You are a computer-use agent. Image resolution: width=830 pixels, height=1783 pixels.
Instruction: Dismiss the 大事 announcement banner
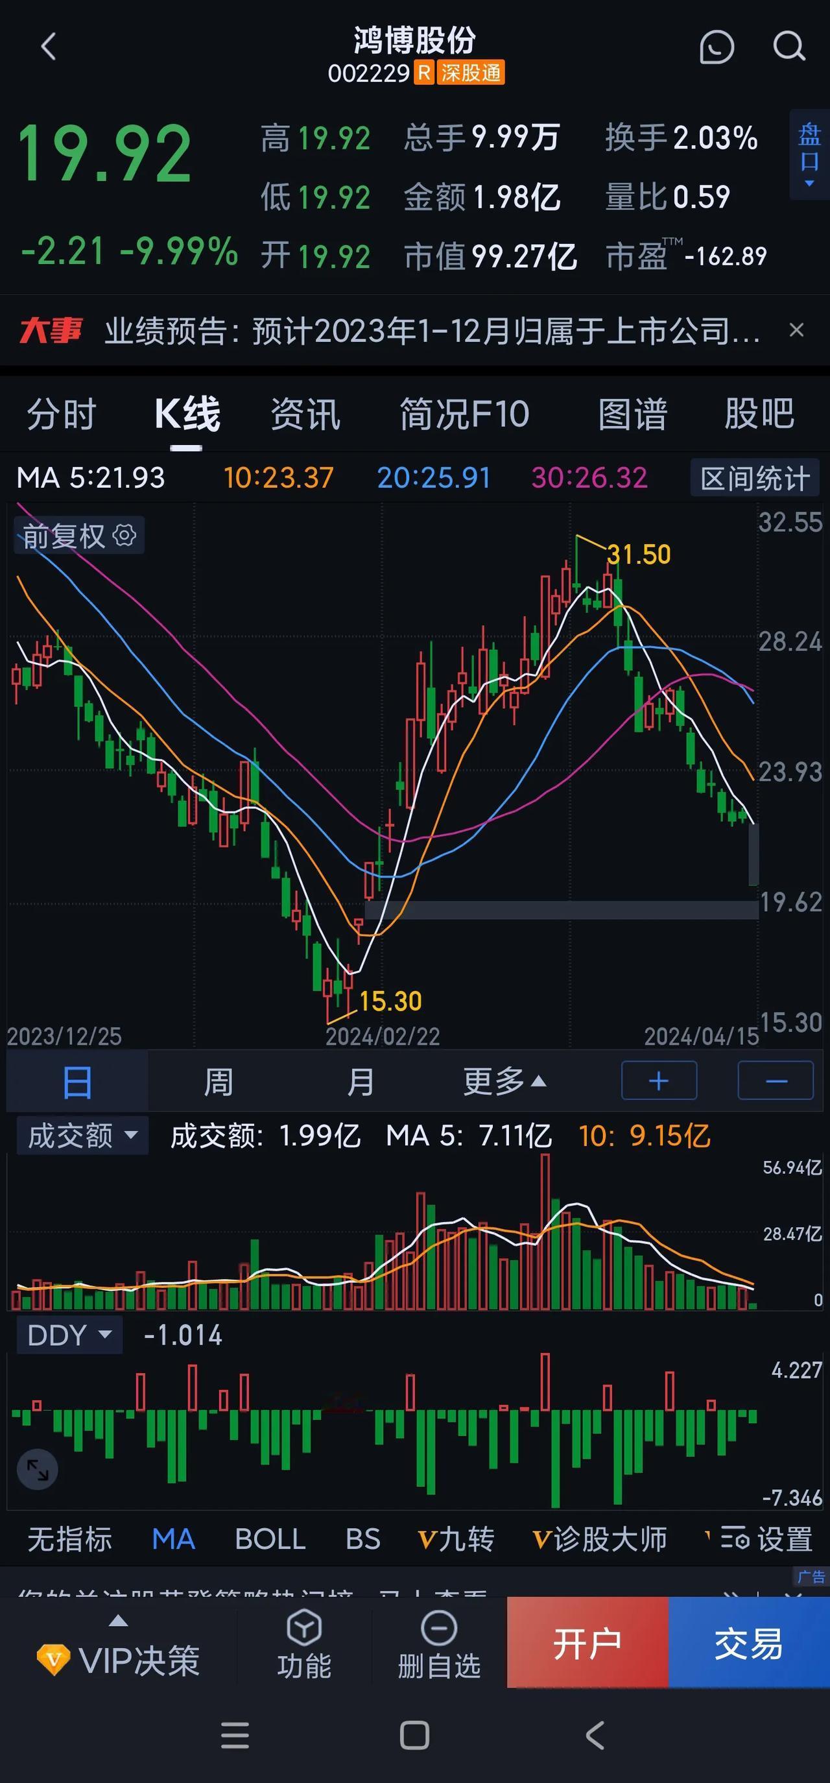(797, 330)
